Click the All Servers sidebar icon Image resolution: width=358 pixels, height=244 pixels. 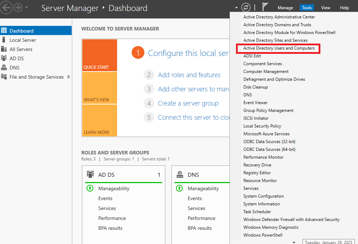[x=4, y=49]
